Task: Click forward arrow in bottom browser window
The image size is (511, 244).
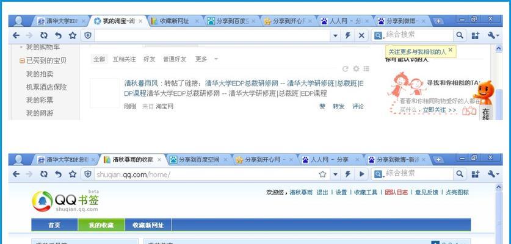Action: [x=29, y=174]
